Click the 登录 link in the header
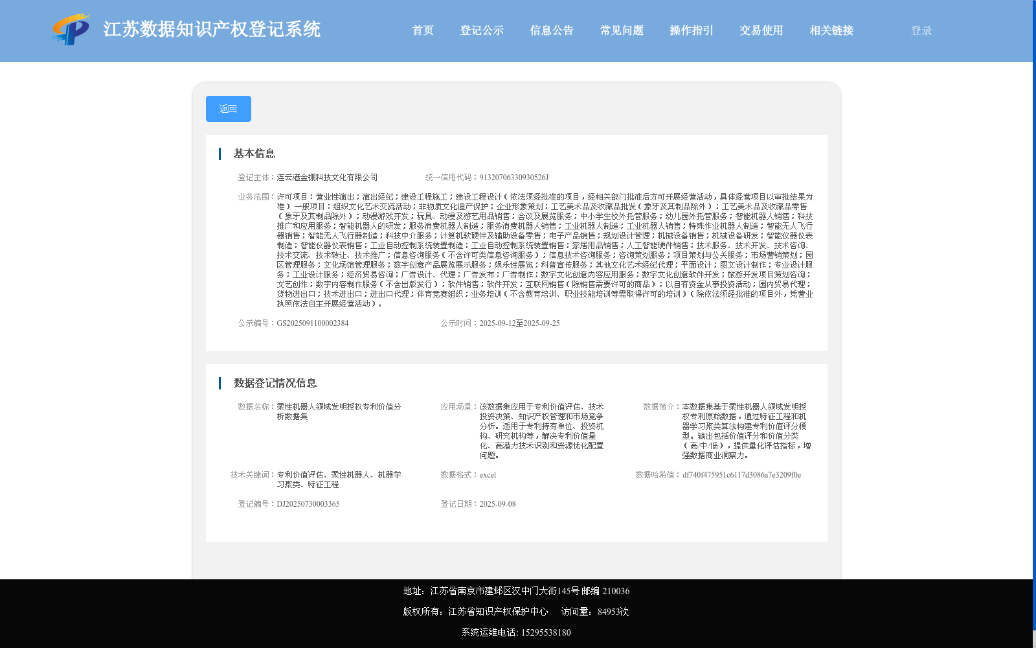This screenshot has height=648, width=1036. [x=921, y=30]
